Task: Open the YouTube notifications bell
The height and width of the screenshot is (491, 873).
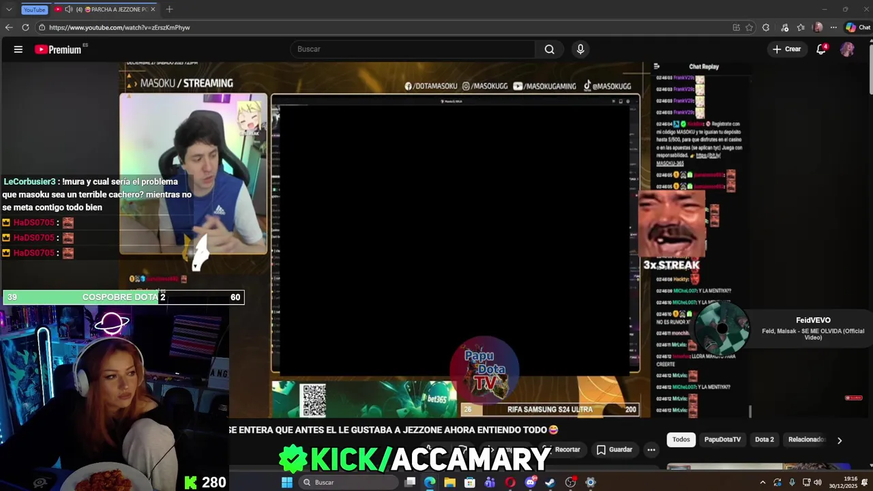Action: pyautogui.click(x=821, y=49)
